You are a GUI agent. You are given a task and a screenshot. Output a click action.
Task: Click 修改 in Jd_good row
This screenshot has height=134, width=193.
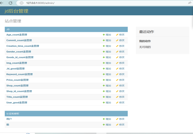click(x=120, y=69)
